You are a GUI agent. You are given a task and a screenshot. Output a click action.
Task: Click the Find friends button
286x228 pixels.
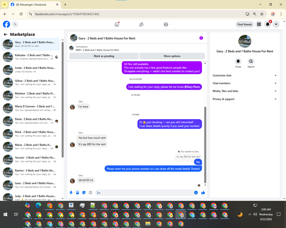(245, 25)
